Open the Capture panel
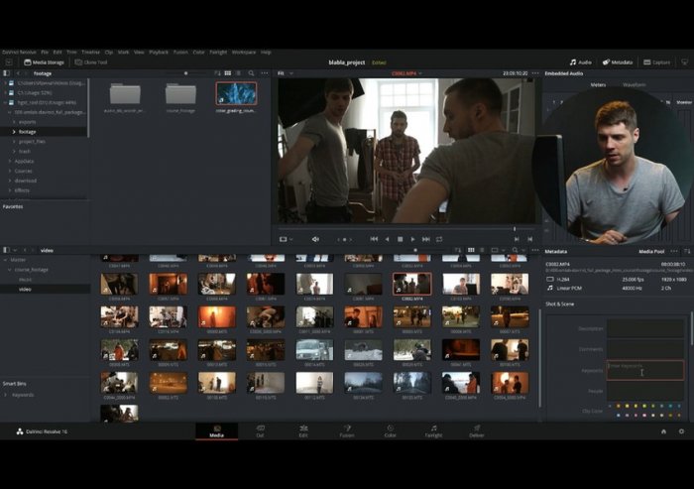This screenshot has height=489, width=694. click(657, 61)
